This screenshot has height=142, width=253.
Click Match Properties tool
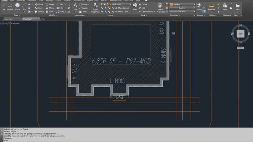pyautogui.click(x=160, y=8)
